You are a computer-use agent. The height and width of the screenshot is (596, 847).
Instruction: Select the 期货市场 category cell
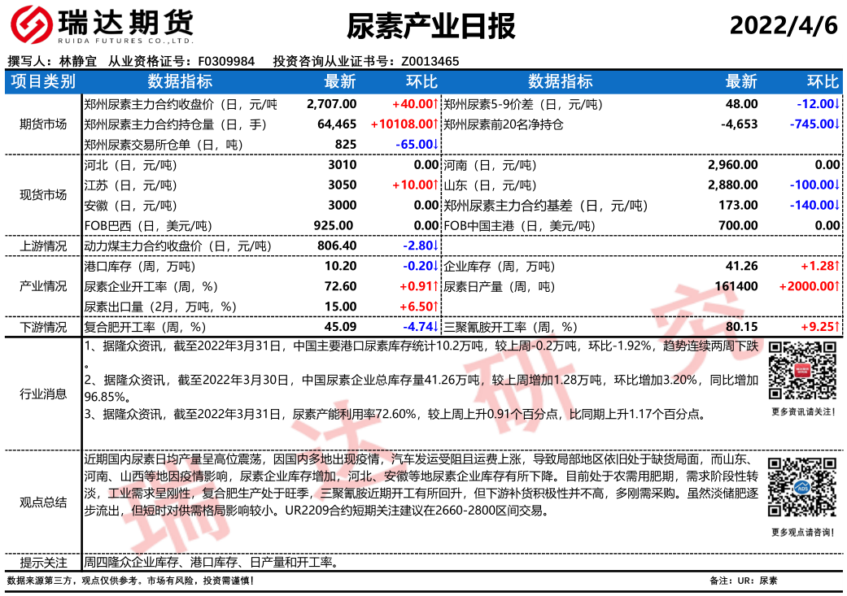click(x=43, y=124)
